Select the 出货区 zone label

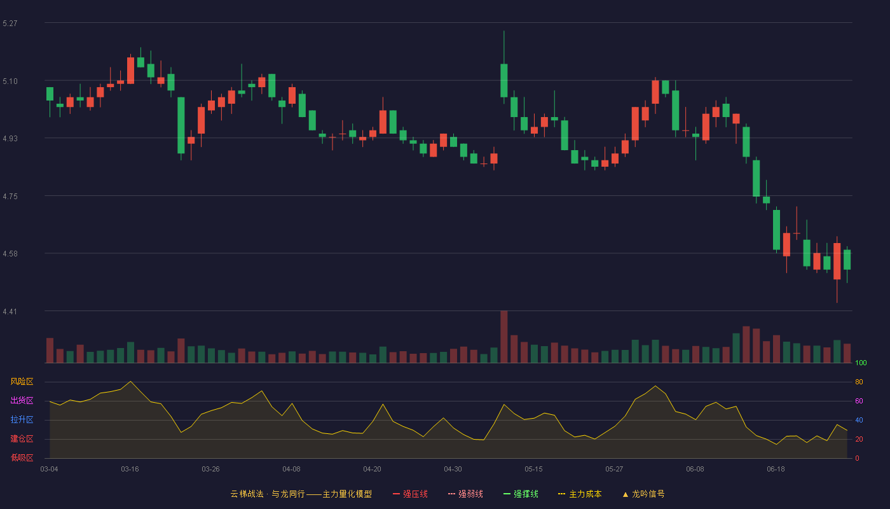[x=22, y=401]
